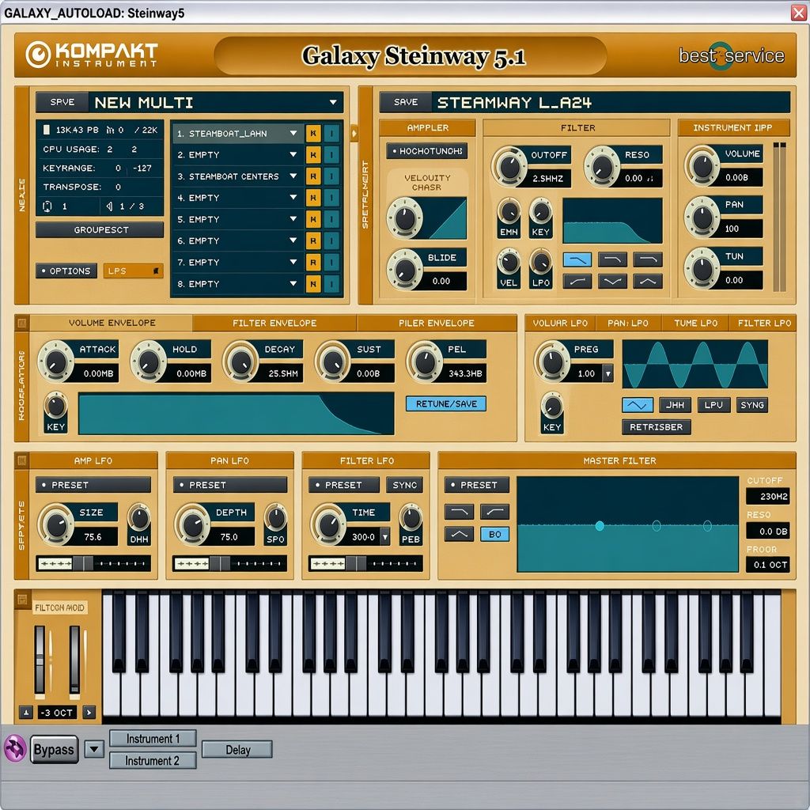This screenshot has width=810, height=810.
Task: Click the Instrument 2 button
Action: 153,760
